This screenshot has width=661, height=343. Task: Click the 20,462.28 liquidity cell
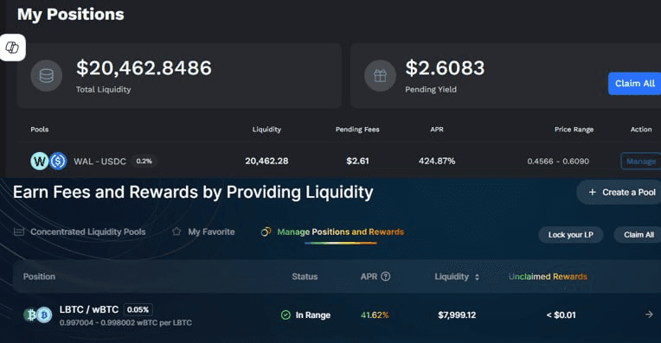266,161
